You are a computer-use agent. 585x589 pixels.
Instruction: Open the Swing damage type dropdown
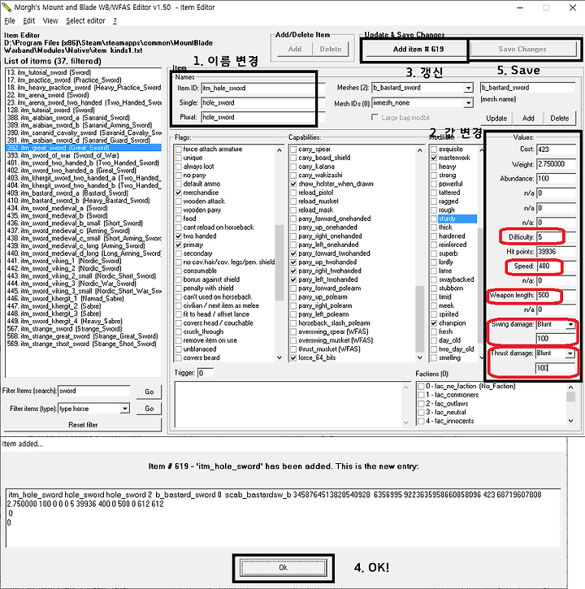(x=570, y=324)
